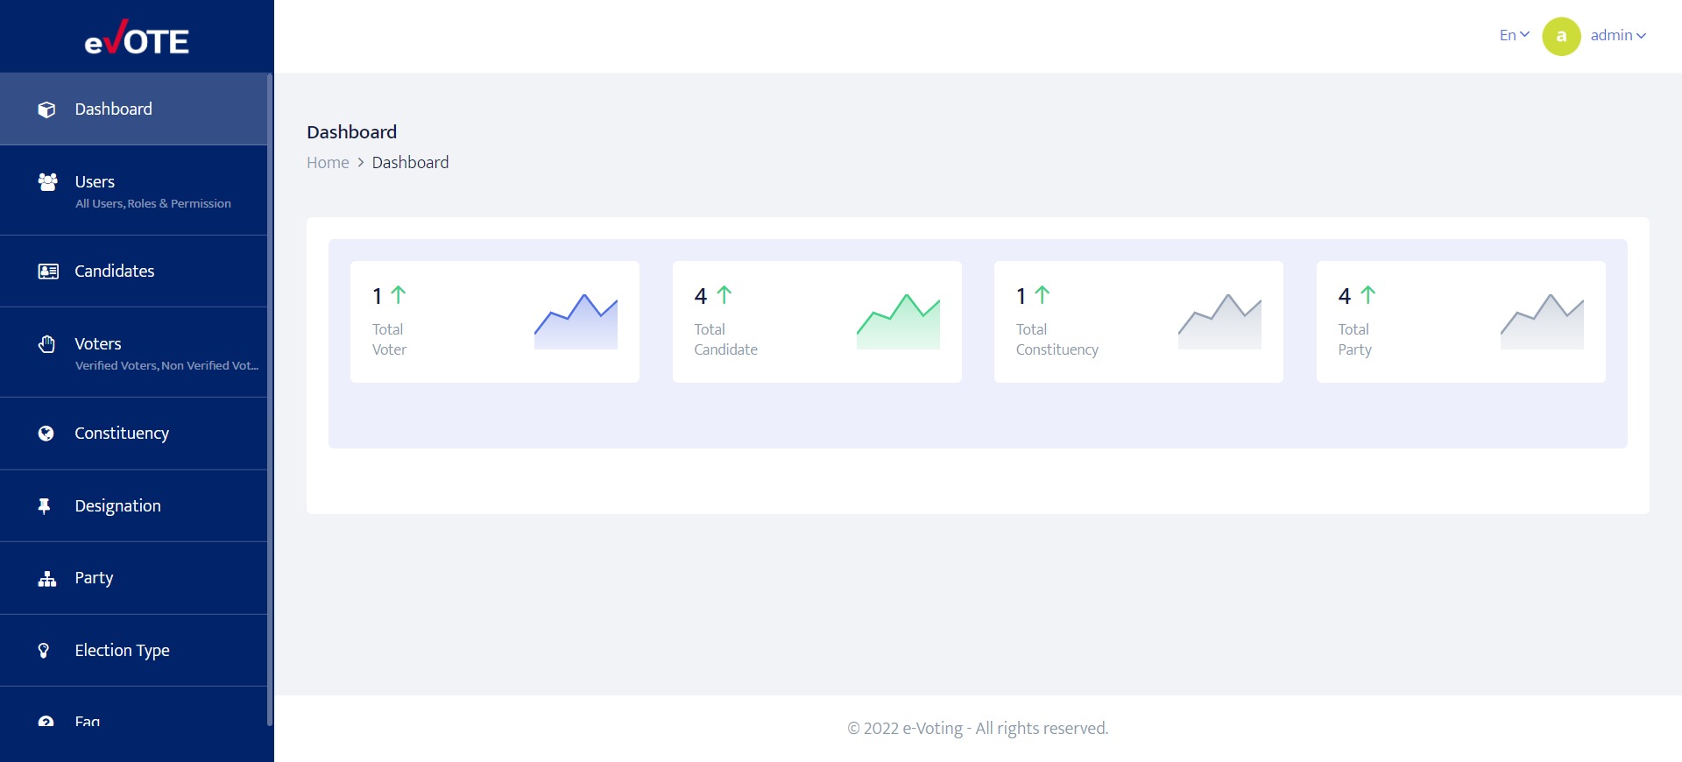Screen dimensions: 1682x762
Task: Click the yellow admin avatar circle
Action: pos(1561,36)
